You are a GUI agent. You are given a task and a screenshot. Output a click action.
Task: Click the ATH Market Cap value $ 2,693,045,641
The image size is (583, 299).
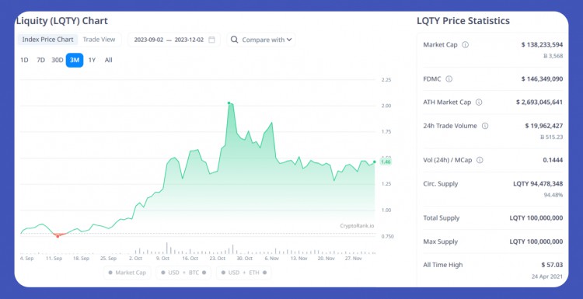point(539,102)
